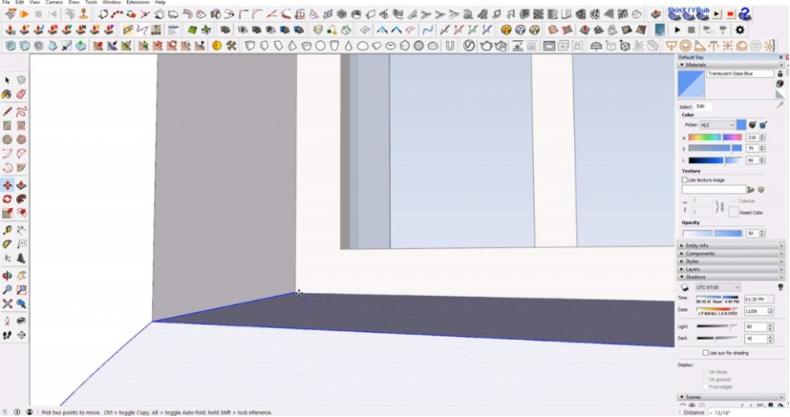
Task: Increase the Light value stepper
Action: pyautogui.click(x=770, y=325)
